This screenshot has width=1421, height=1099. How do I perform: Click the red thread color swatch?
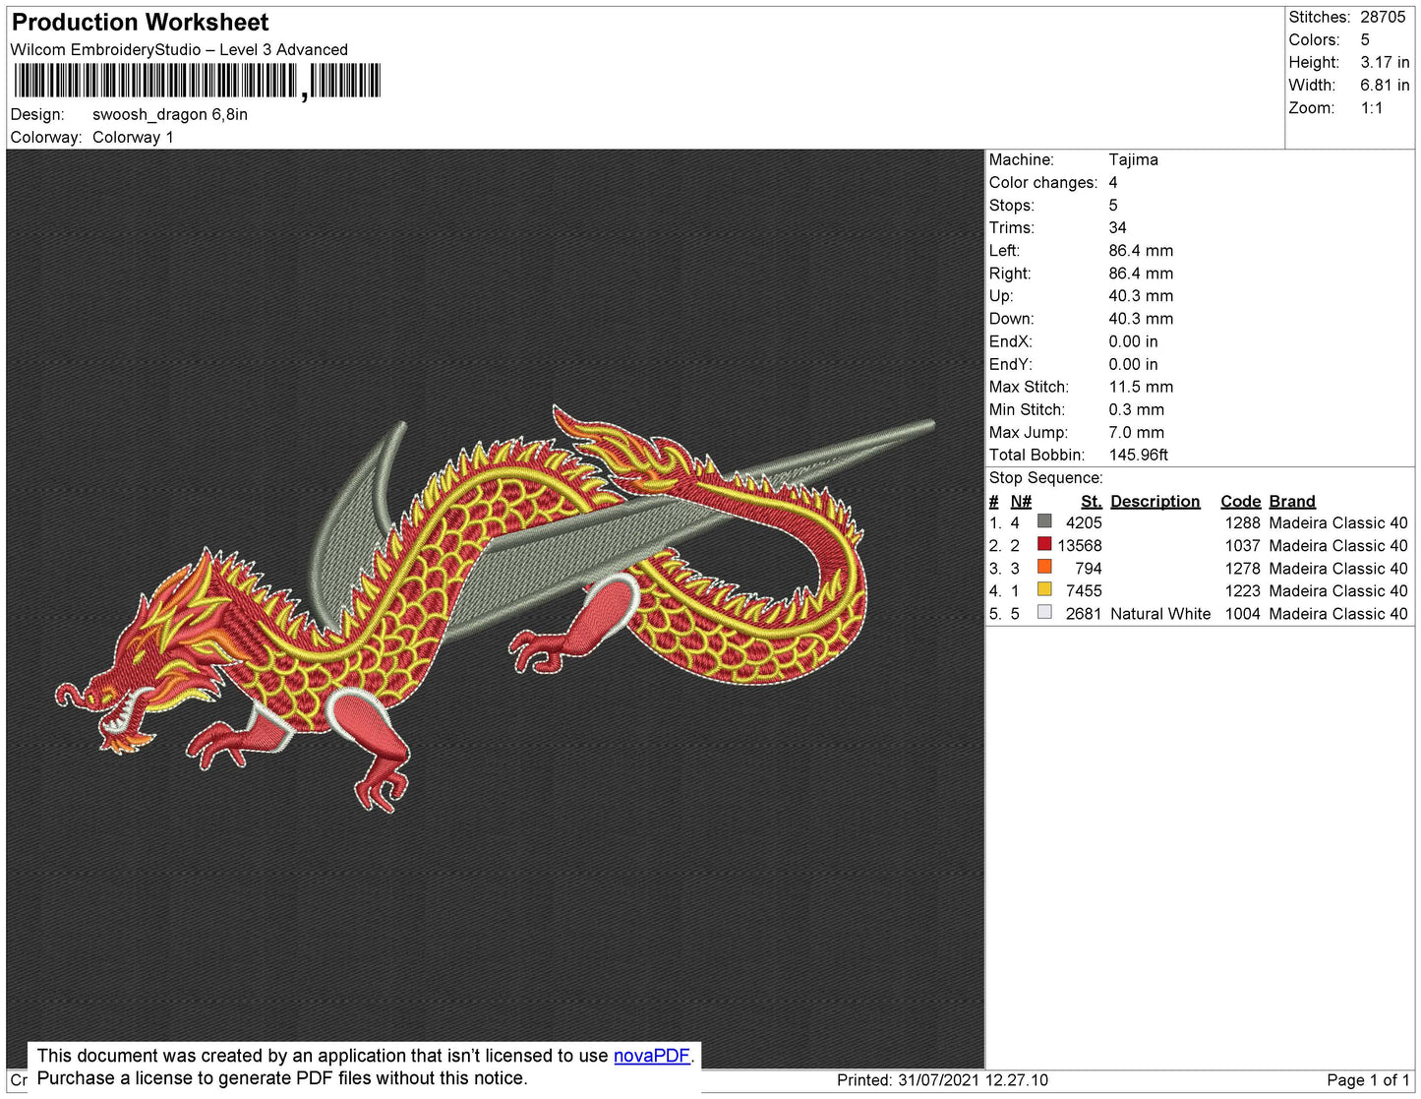pyautogui.click(x=1044, y=545)
